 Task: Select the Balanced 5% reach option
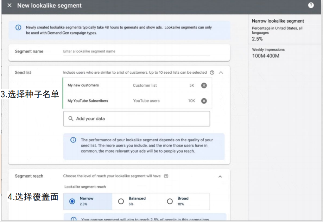pyautogui.click(x=121, y=201)
